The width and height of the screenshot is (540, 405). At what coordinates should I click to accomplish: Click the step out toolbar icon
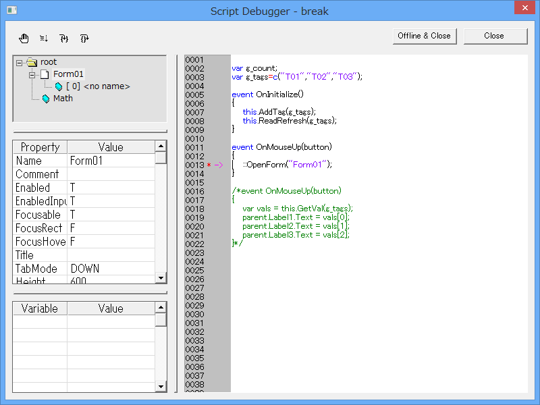84,38
